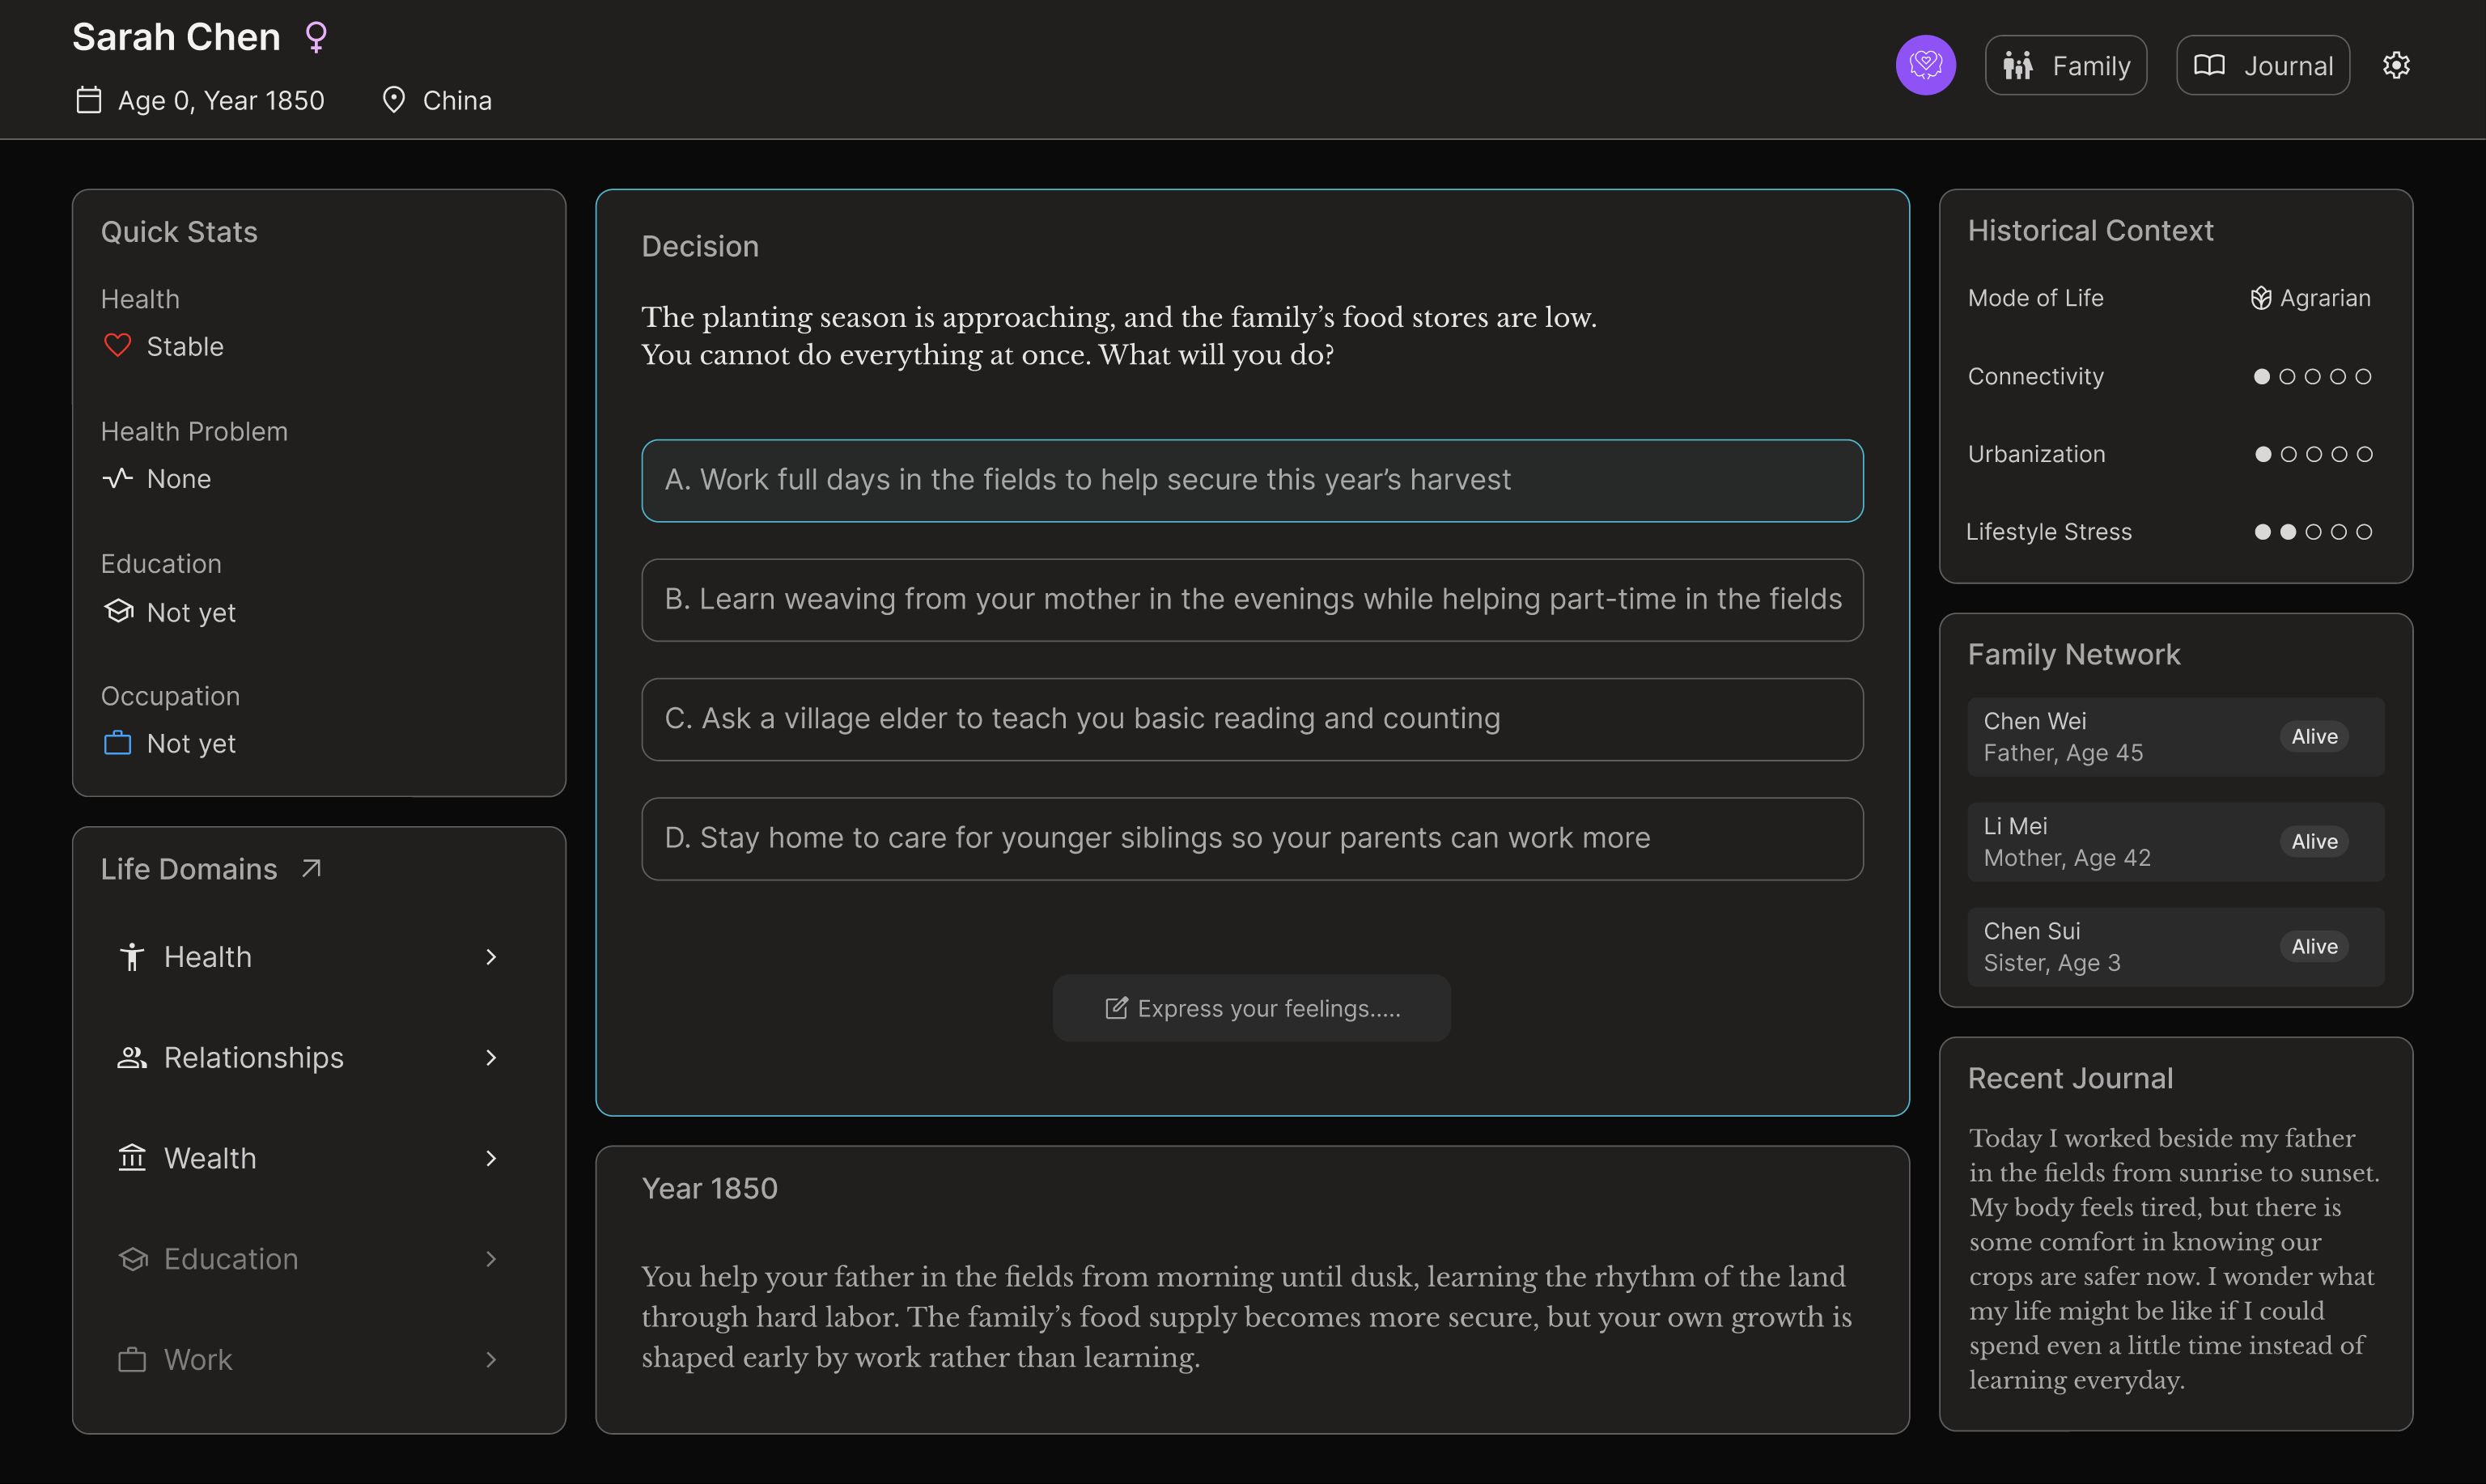This screenshot has width=2486, height=1484.
Task: Click Not yet under Education
Action: coord(191,612)
